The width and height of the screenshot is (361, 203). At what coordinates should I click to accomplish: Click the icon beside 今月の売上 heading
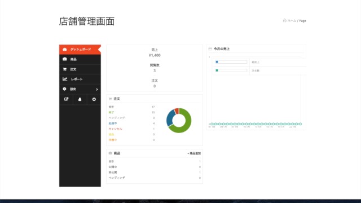click(x=210, y=49)
